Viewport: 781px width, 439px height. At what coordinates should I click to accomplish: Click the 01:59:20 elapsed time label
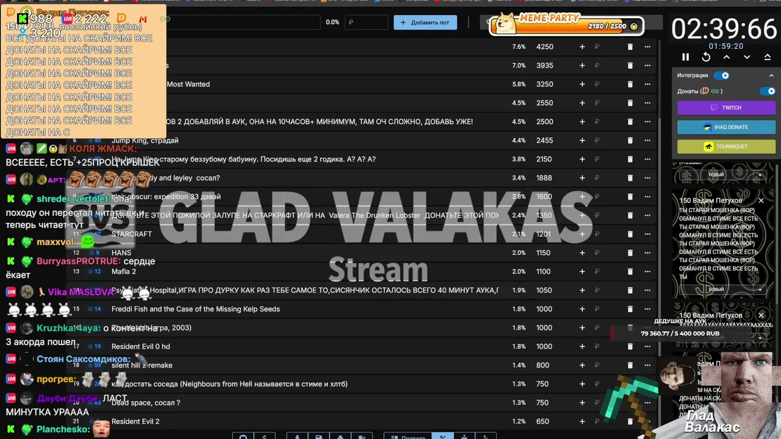(726, 46)
